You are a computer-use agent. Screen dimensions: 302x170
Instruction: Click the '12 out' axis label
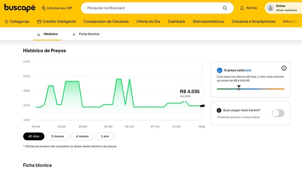pos(176,127)
